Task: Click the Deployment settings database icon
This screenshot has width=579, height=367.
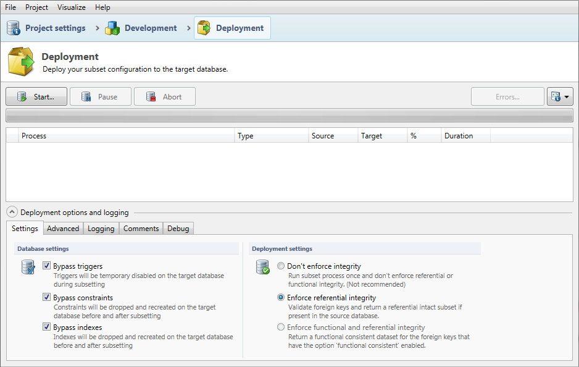Action: click(262, 267)
